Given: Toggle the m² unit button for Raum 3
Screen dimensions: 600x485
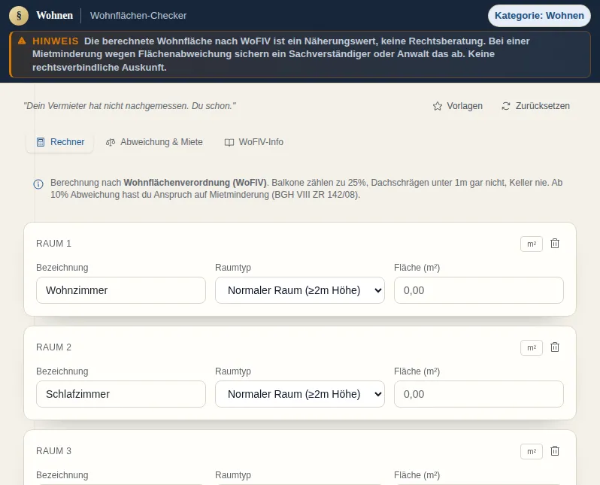Looking at the screenshot, I should point(532,451).
